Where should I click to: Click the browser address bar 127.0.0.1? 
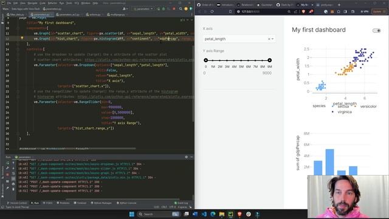pos(261,12)
